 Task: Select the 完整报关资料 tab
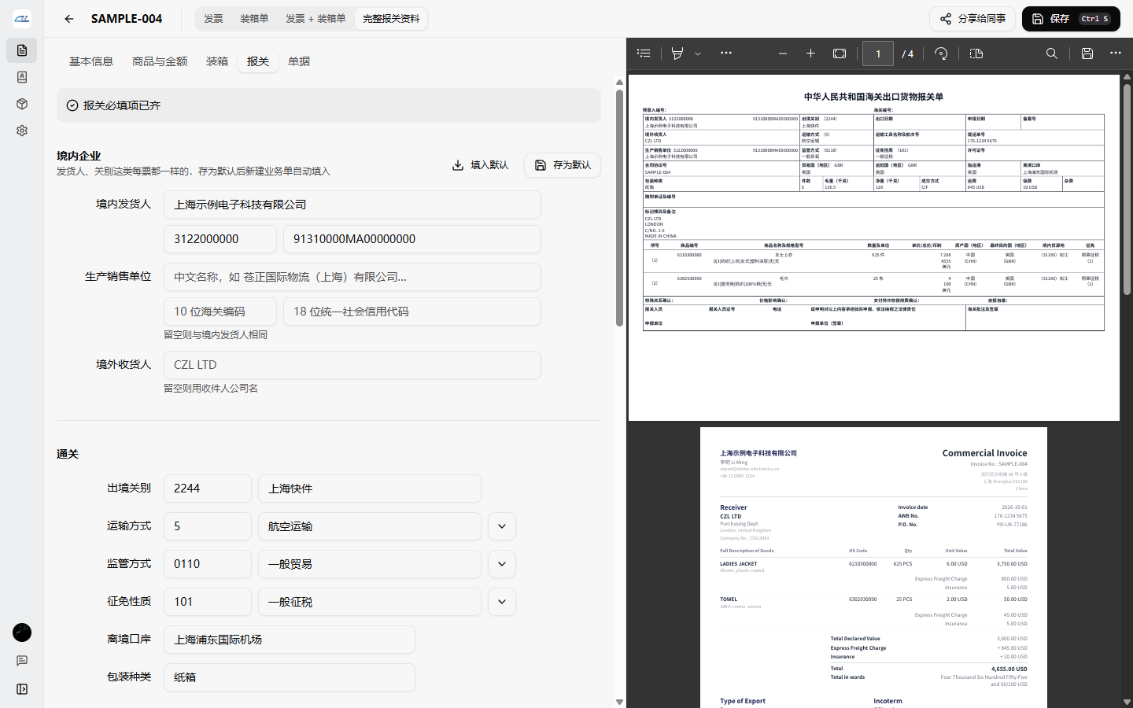391,19
